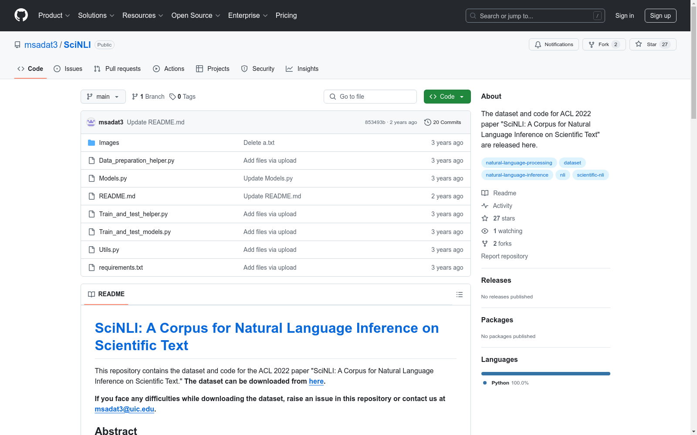This screenshot has width=697, height=435.
Task: Click the Search or jump to field
Action: [535, 16]
